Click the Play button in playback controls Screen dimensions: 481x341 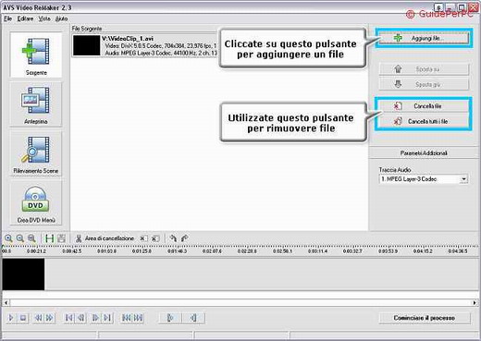pyautogui.click(x=11, y=318)
